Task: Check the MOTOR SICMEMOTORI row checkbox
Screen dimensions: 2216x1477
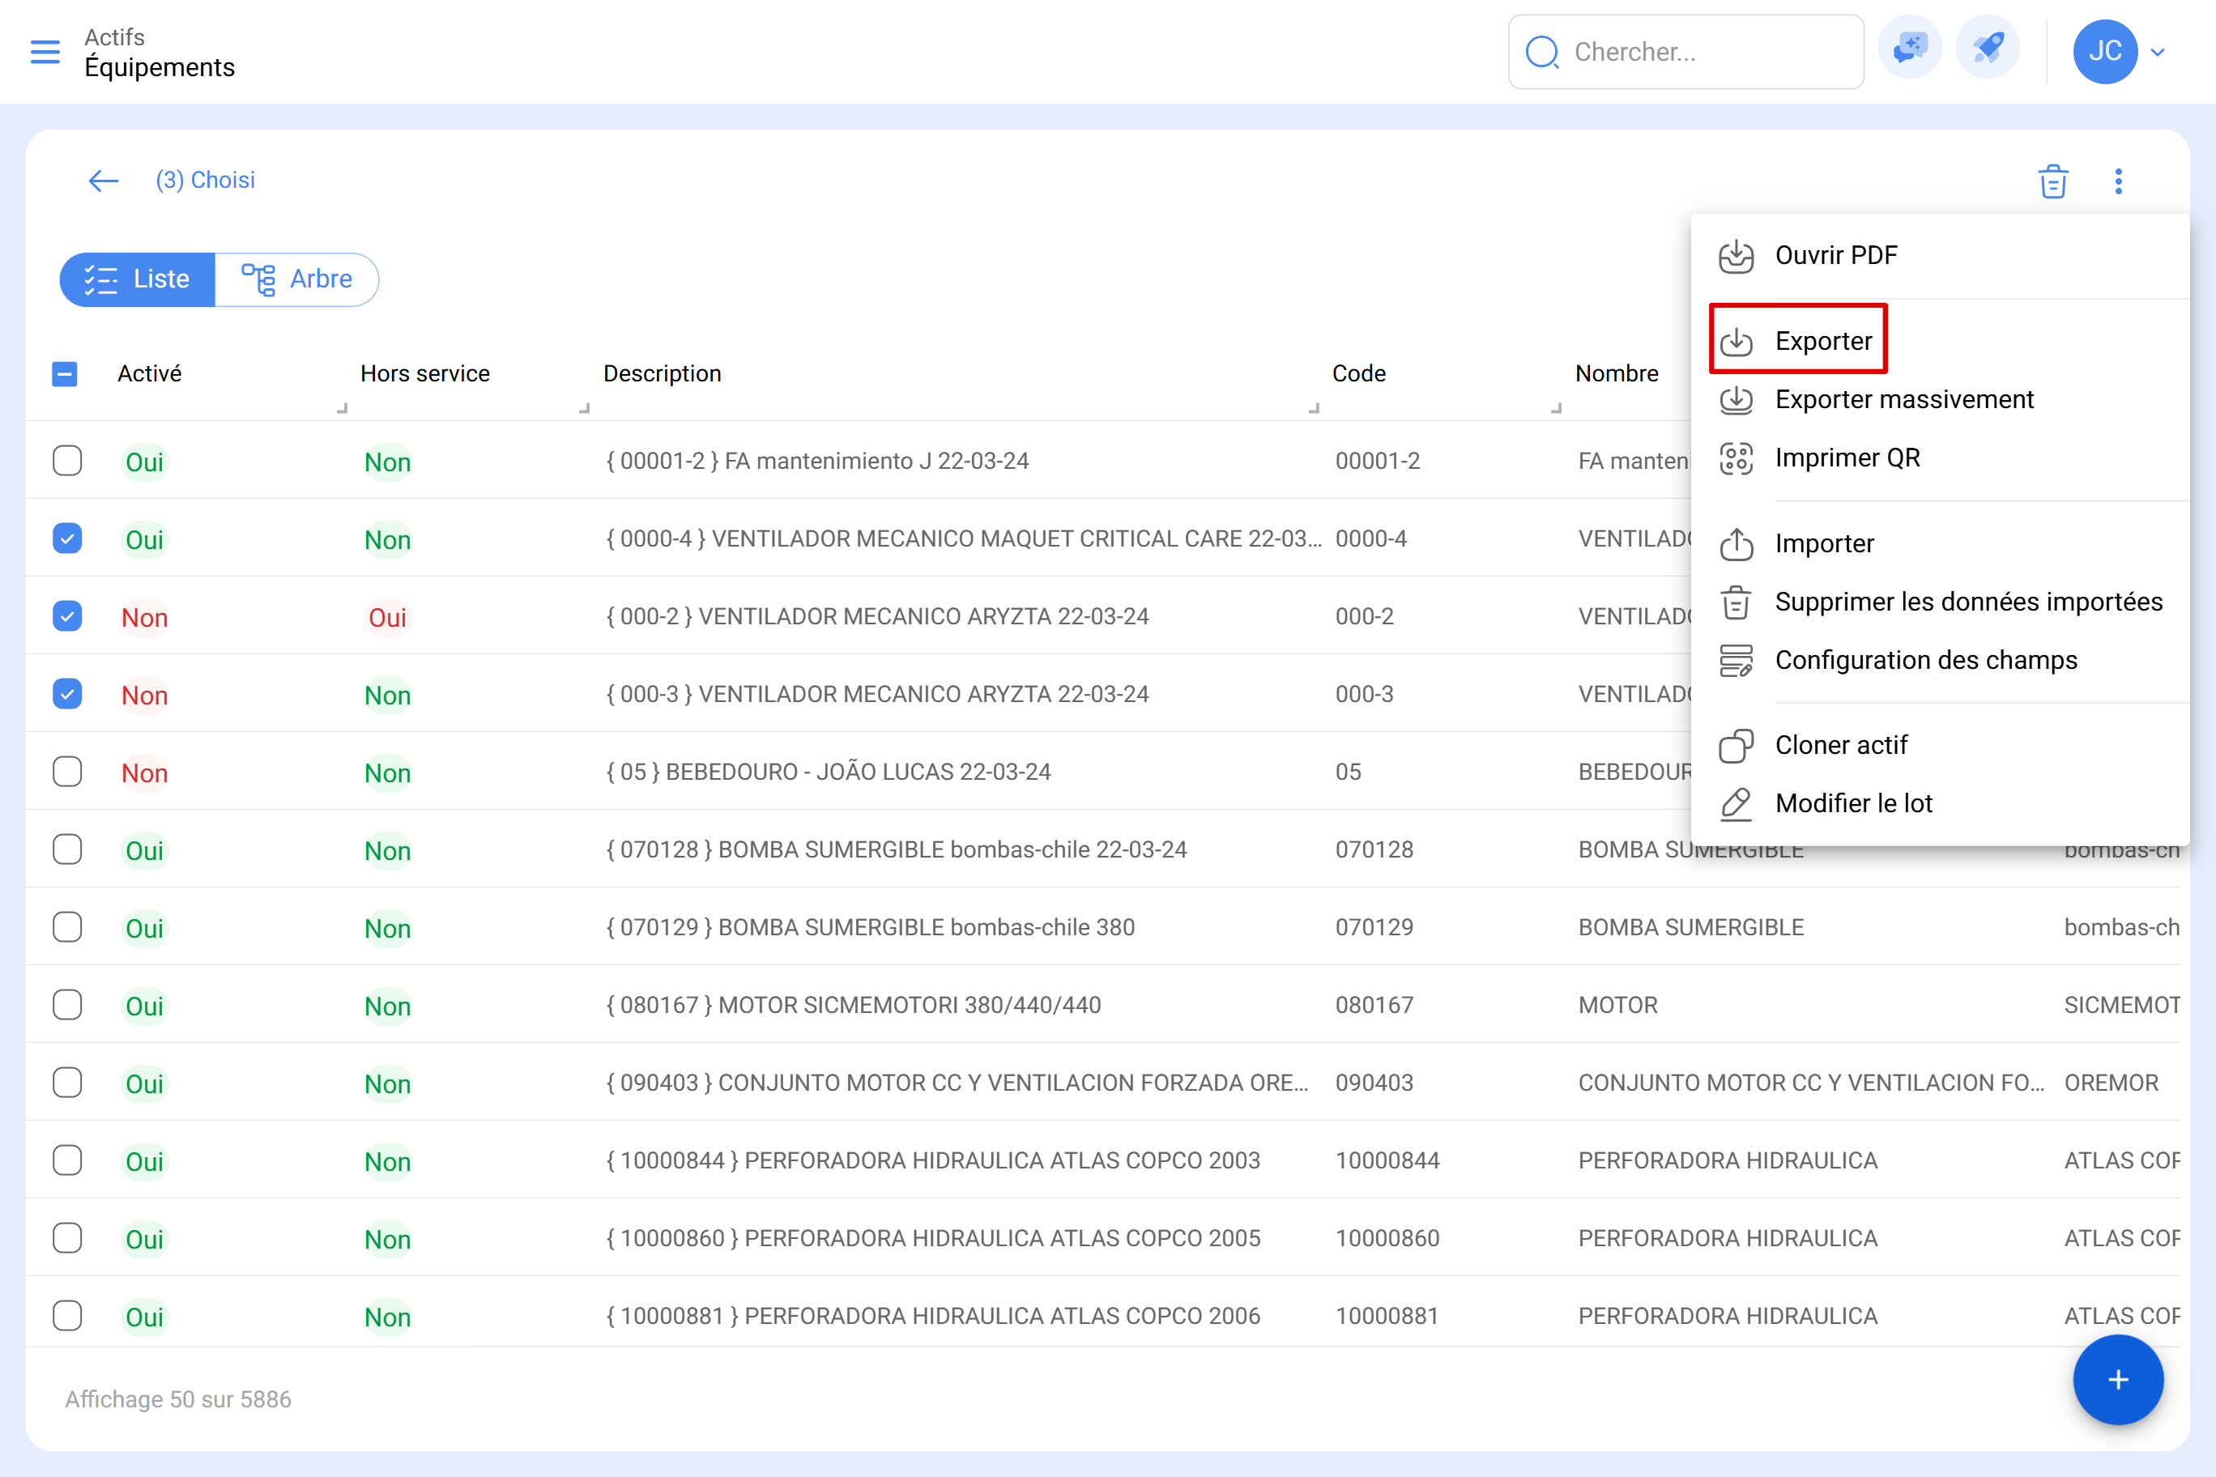Action: tap(67, 1005)
